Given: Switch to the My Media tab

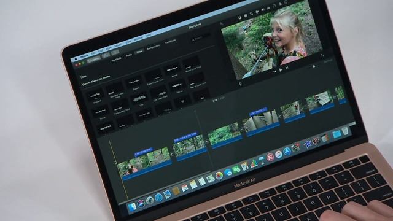Looking at the screenshot, I should (116, 59).
